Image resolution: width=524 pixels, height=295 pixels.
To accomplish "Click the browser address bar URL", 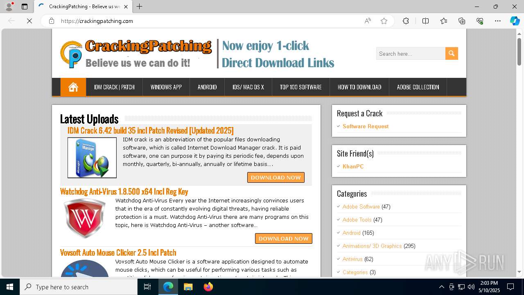I will [x=97, y=21].
